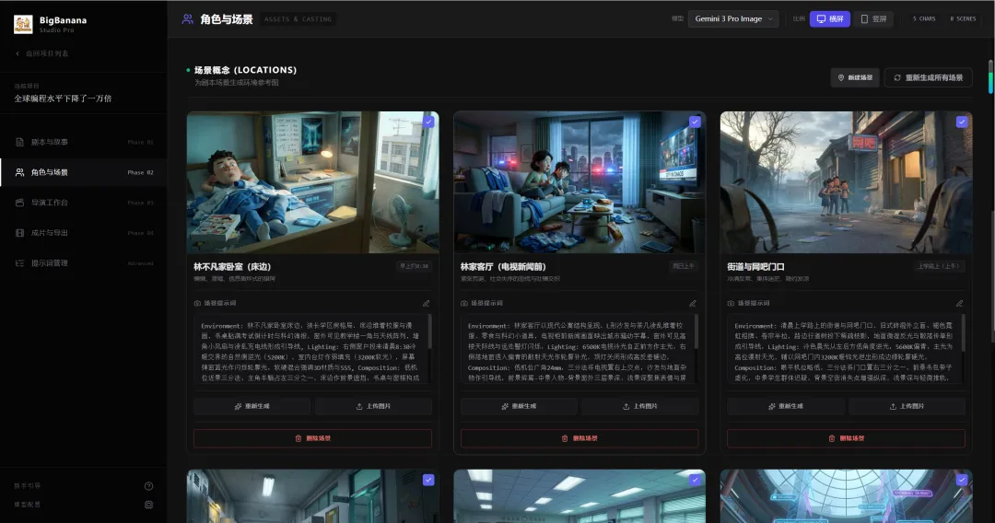Screen dimensions: 995x523
Task: Click the 林家客厅（电视新闻前） scene title
Action: click(503, 267)
